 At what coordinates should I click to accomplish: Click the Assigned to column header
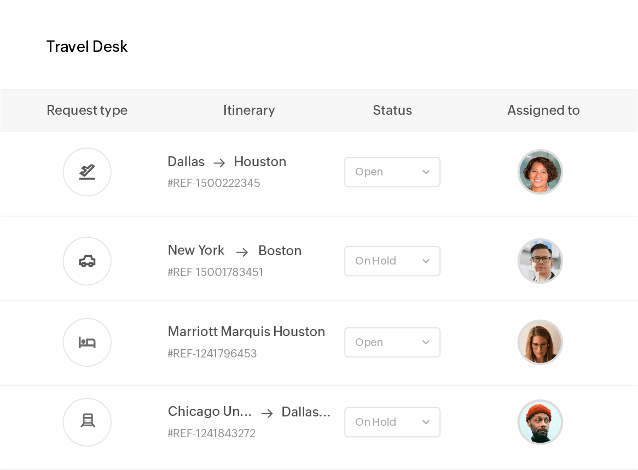[543, 110]
